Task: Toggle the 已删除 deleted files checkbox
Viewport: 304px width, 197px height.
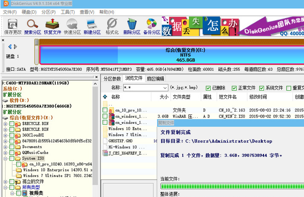Action: pos(208,88)
